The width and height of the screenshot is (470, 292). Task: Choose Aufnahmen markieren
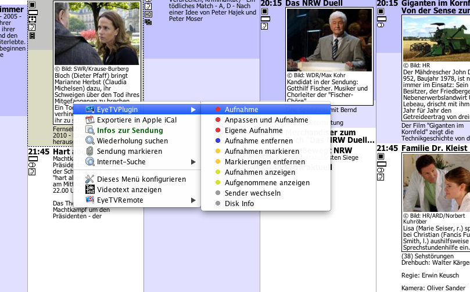pos(266,152)
